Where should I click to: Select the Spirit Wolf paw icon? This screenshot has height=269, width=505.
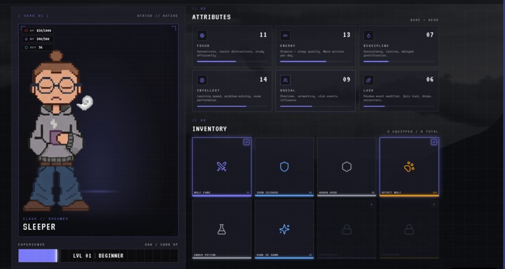point(409,166)
